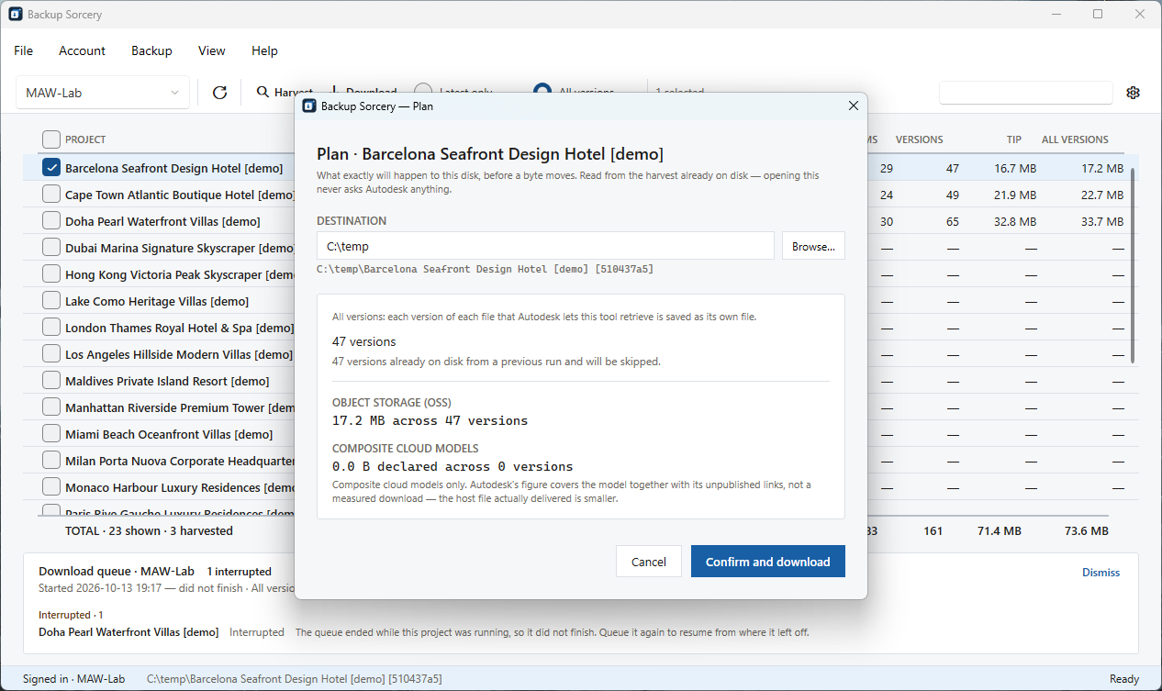
Task: Close the Plan dialog with the X
Action: point(853,106)
